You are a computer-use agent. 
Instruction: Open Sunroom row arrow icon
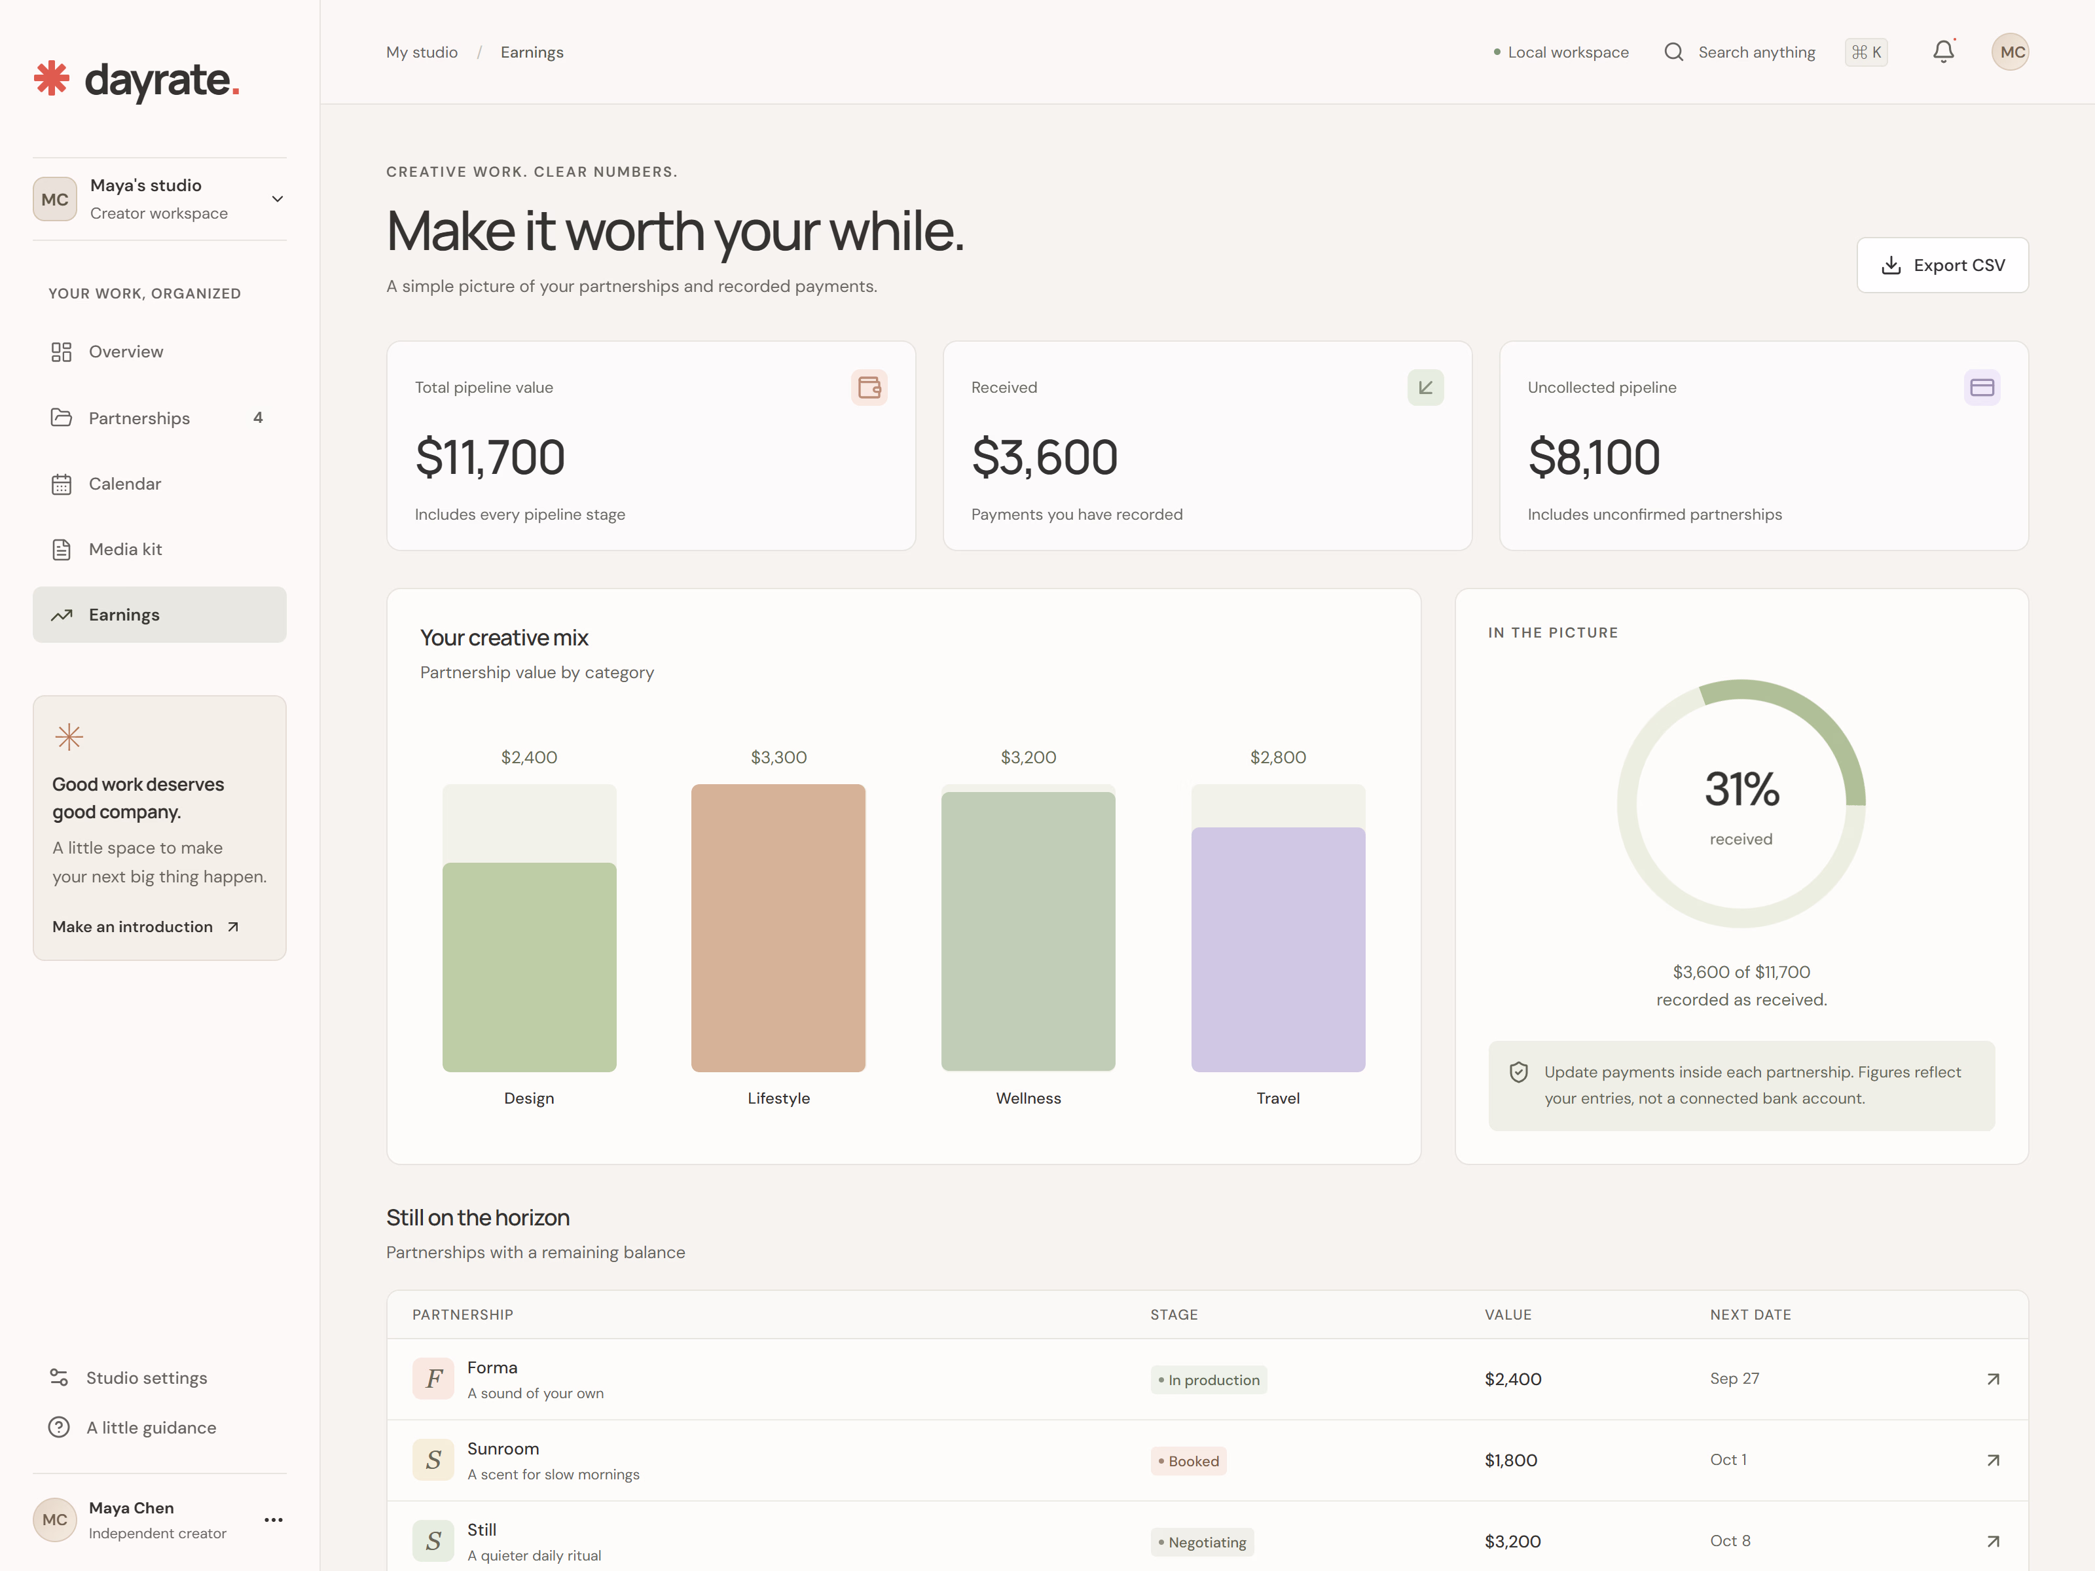[x=1993, y=1460]
